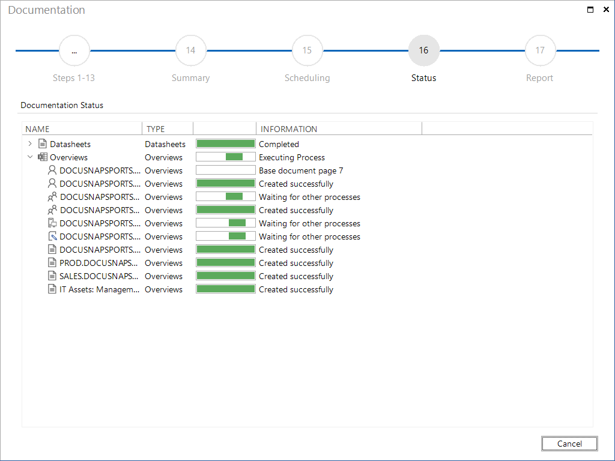Click the Executing Process status text
The image size is (615, 461).
[x=292, y=158]
